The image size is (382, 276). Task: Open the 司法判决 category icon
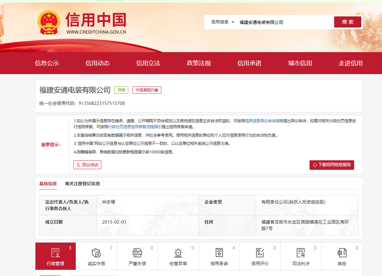coord(301,253)
